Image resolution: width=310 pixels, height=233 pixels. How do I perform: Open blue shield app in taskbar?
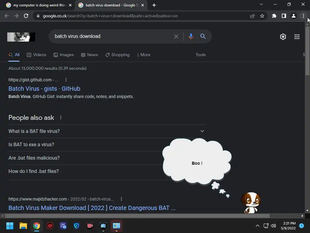coord(77,226)
